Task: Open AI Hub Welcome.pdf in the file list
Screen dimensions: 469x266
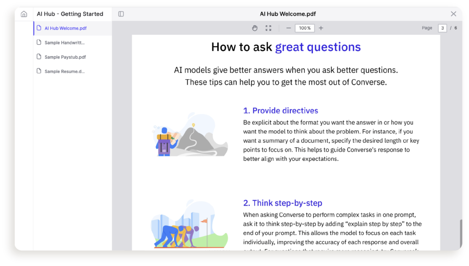Action: (x=73, y=28)
